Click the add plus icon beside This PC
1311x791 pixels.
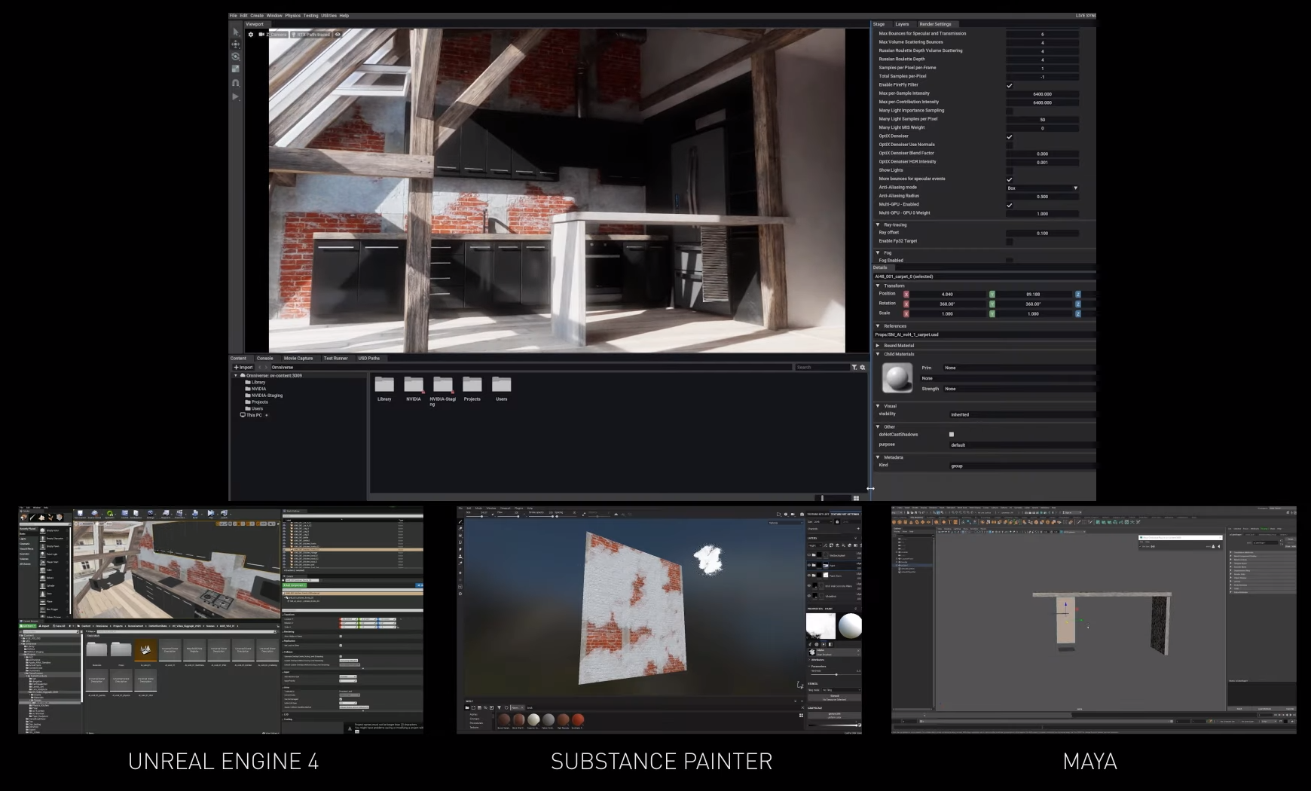click(x=267, y=415)
